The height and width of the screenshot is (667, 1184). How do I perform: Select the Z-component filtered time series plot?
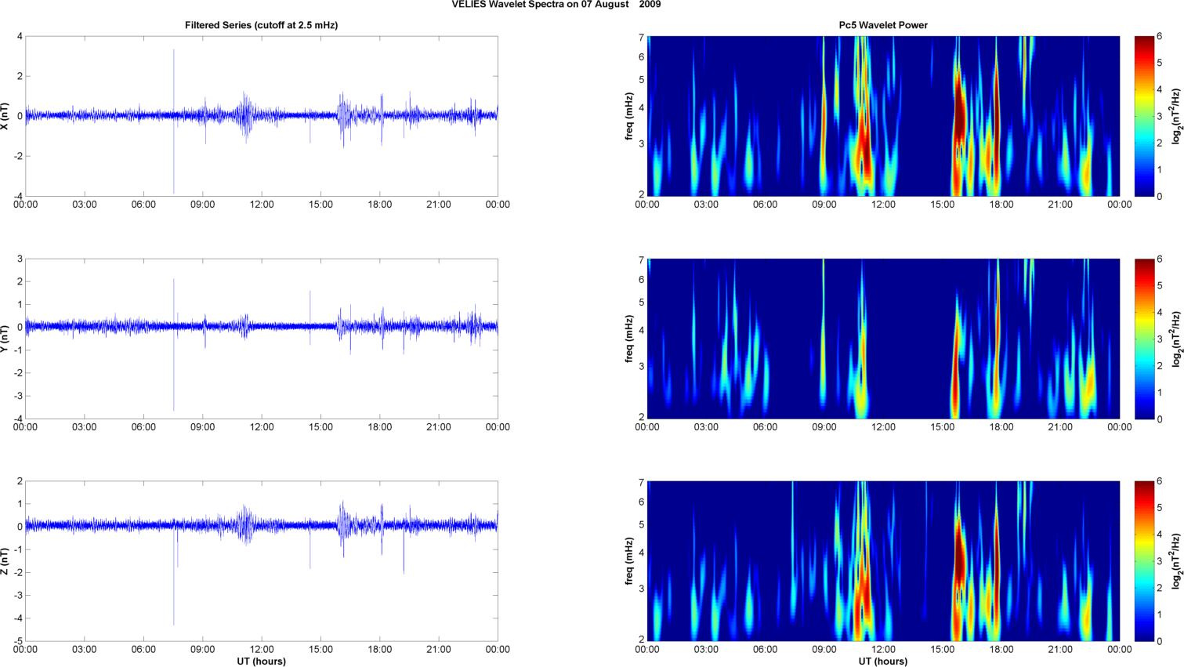tap(262, 561)
